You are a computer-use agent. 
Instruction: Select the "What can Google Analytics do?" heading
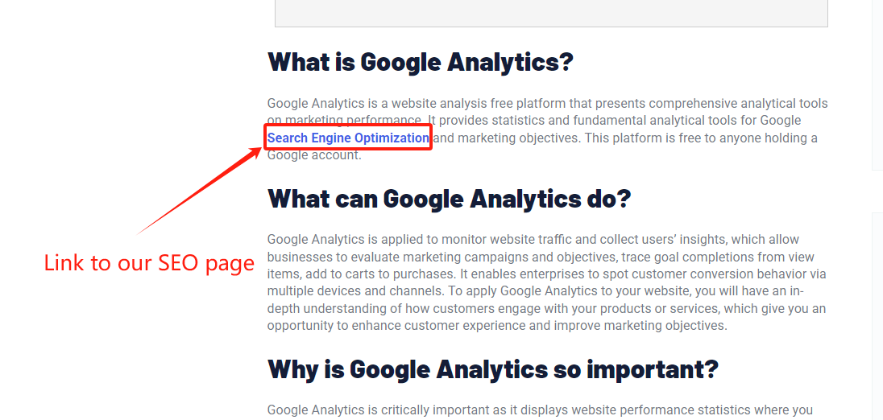(449, 199)
